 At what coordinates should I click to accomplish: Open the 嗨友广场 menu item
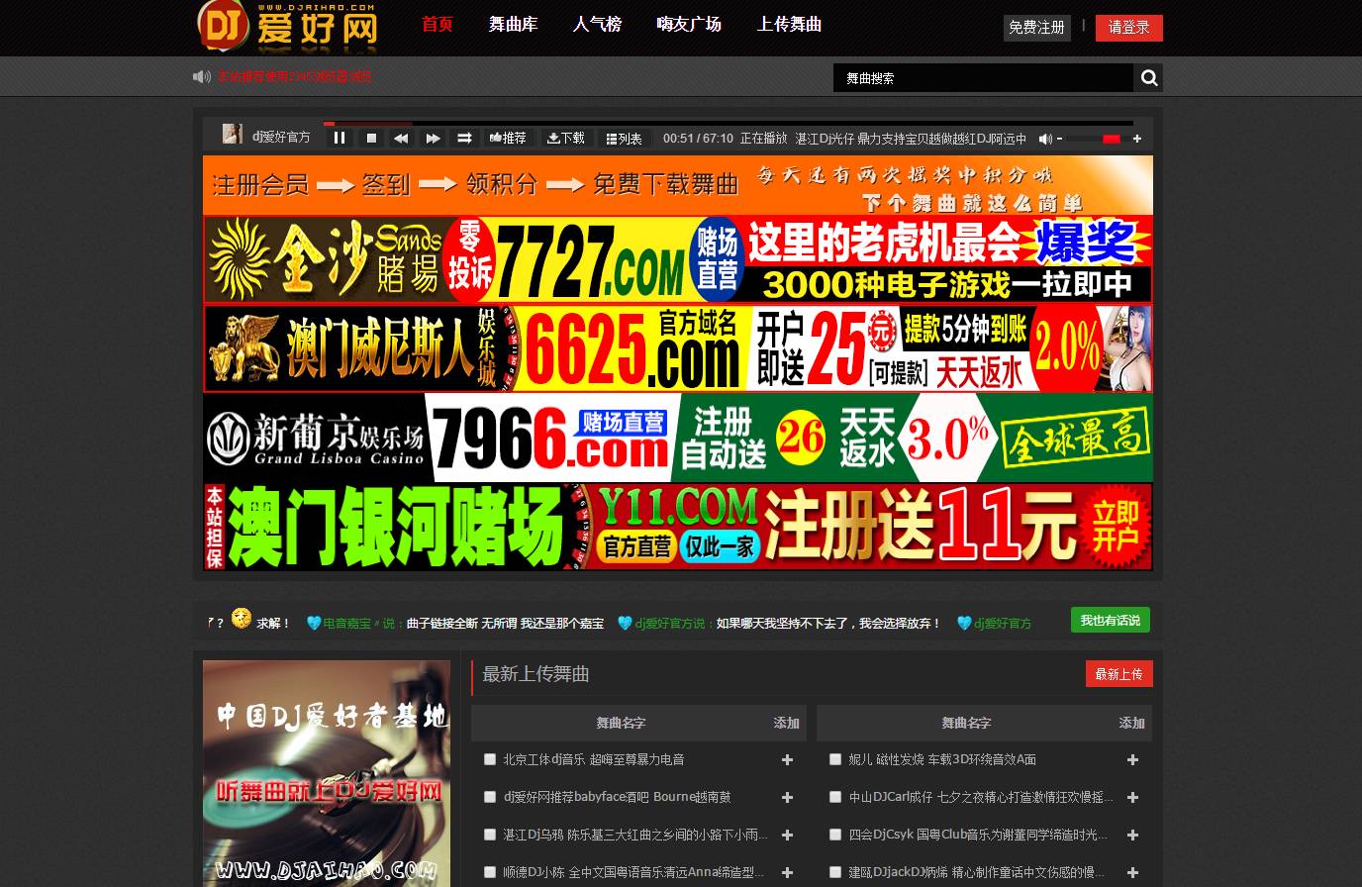coord(689,24)
